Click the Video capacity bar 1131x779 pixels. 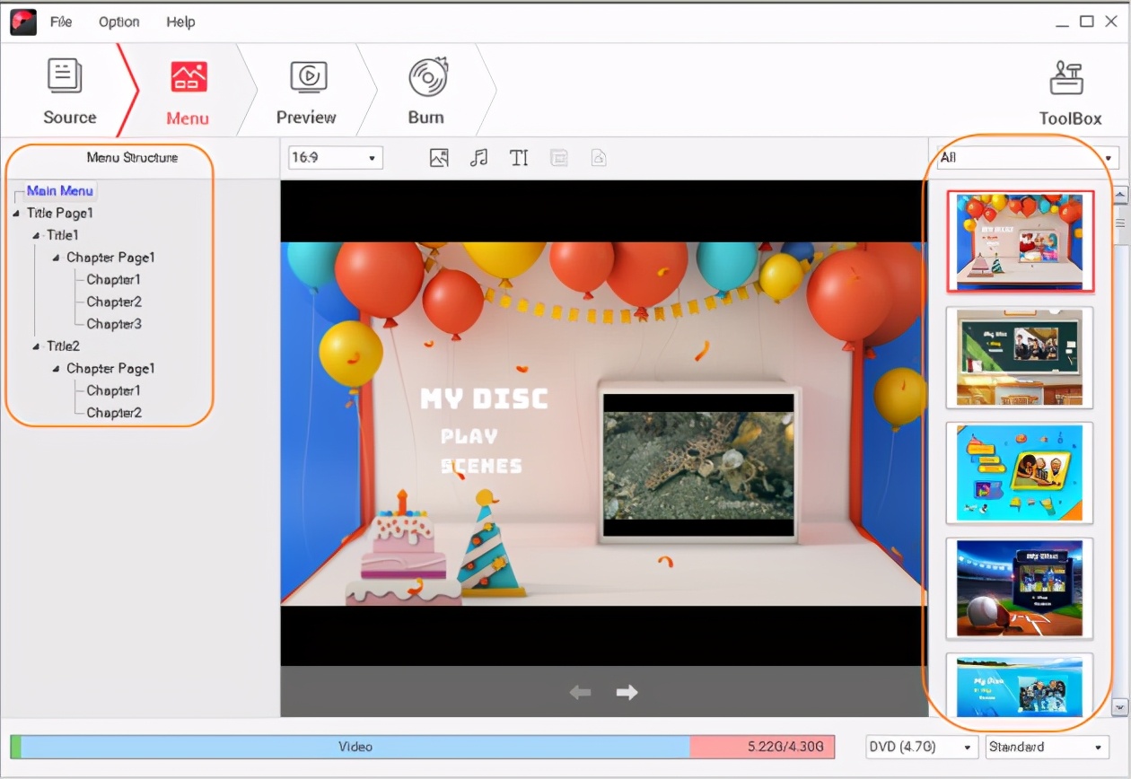pos(356,747)
